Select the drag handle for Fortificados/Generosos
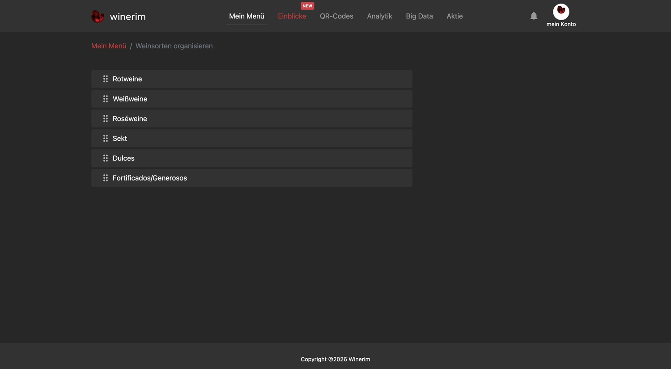This screenshot has height=369, width=671. pyautogui.click(x=106, y=178)
